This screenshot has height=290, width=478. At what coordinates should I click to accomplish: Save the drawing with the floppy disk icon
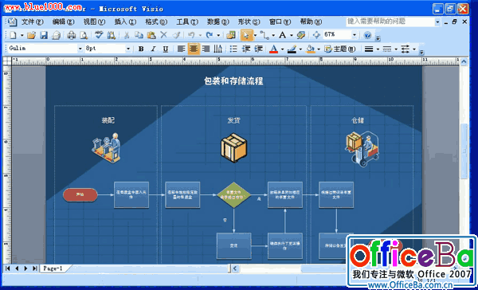44,35
